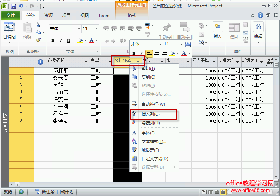Select resource row 邓择群 name cell
Viewport: 280px width, 196px height.
[69, 71]
